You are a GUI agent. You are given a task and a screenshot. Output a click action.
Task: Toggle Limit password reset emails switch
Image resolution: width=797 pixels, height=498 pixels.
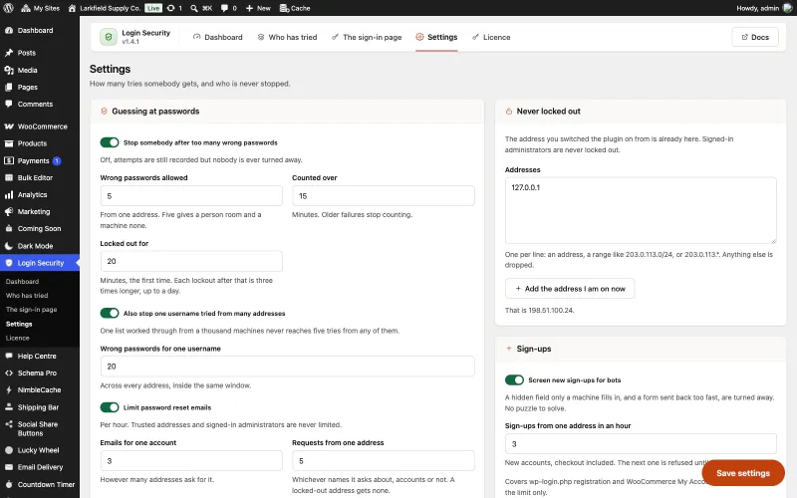[x=110, y=407]
